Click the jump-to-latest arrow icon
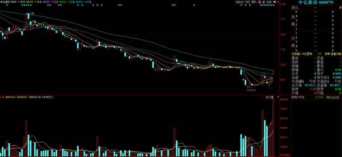The image size is (342, 157). pos(274,2)
